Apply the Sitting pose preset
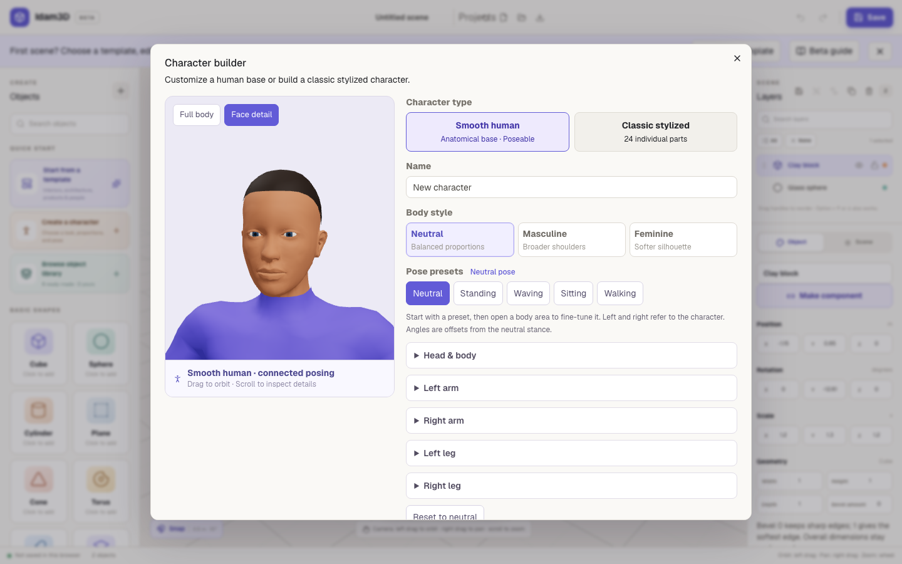 coord(573,293)
